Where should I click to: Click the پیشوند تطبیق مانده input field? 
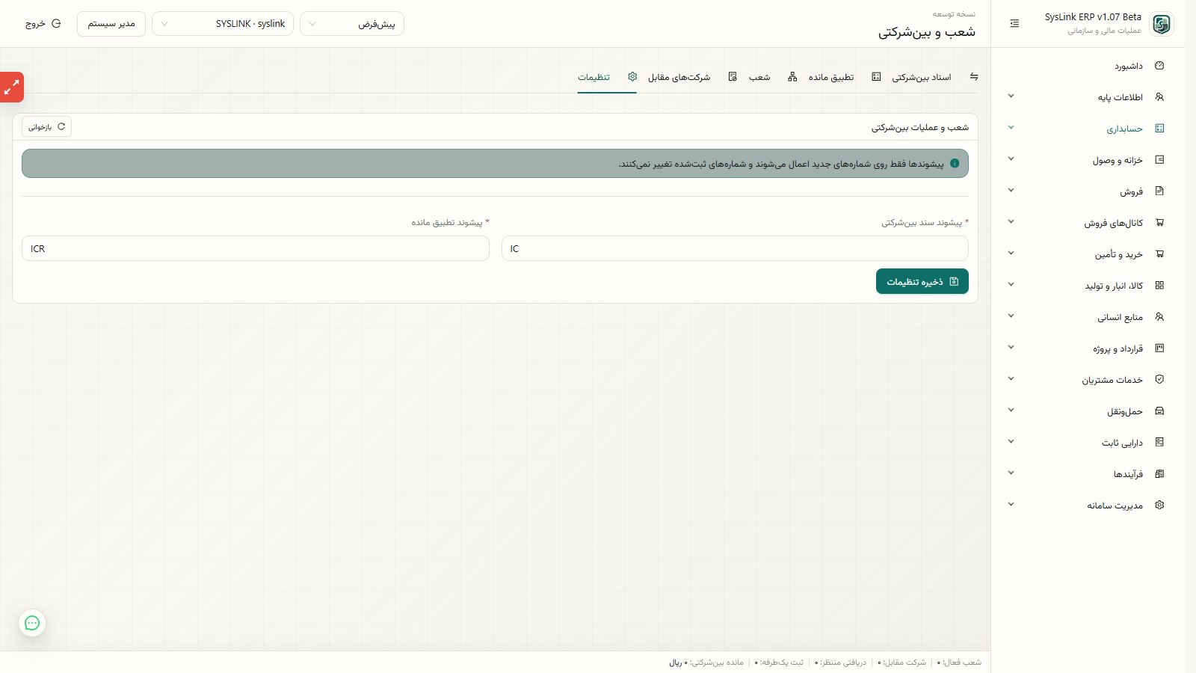[256, 248]
